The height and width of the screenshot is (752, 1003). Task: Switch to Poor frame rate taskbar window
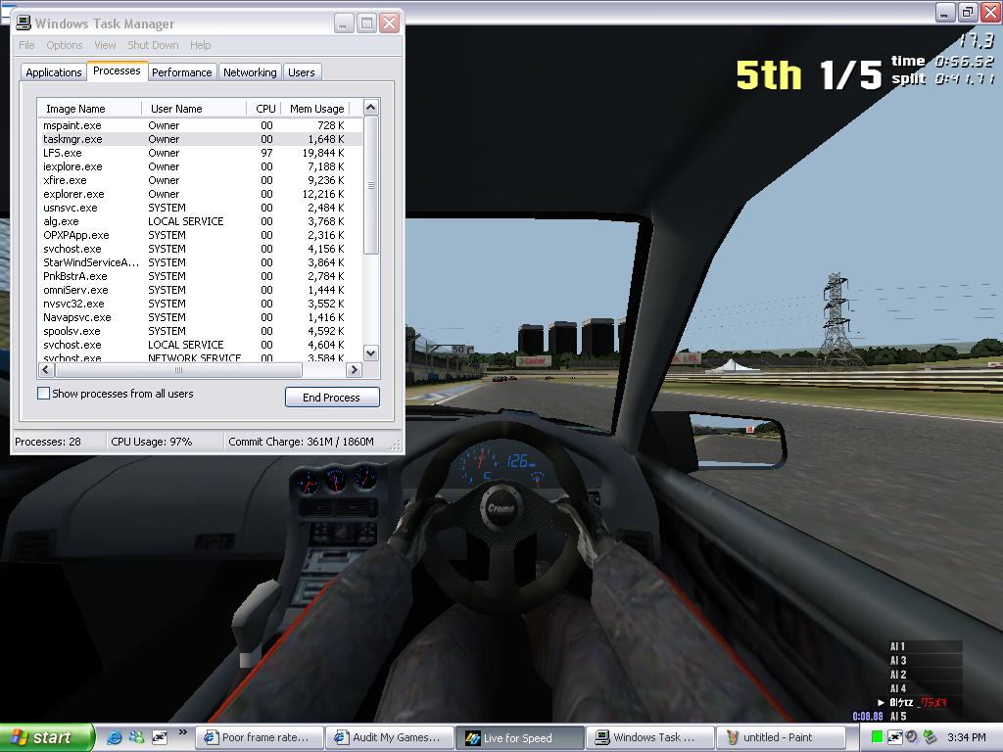pyautogui.click(x=259, y=737)
